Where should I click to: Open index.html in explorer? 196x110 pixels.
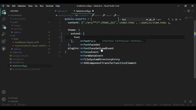(17, 52)
